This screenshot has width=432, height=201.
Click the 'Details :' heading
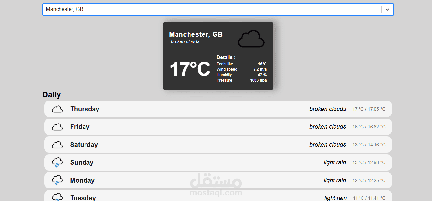coord(226,57)
